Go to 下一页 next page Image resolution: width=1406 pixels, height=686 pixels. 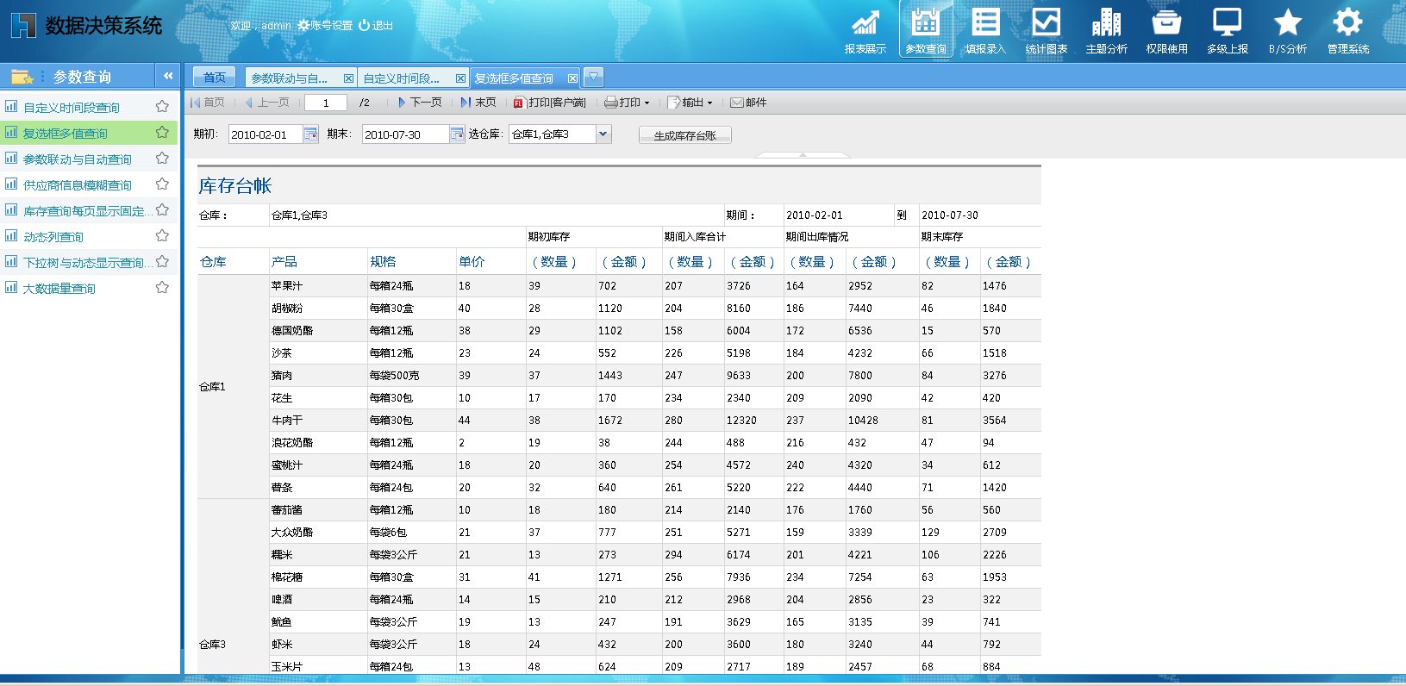point(420,103)
